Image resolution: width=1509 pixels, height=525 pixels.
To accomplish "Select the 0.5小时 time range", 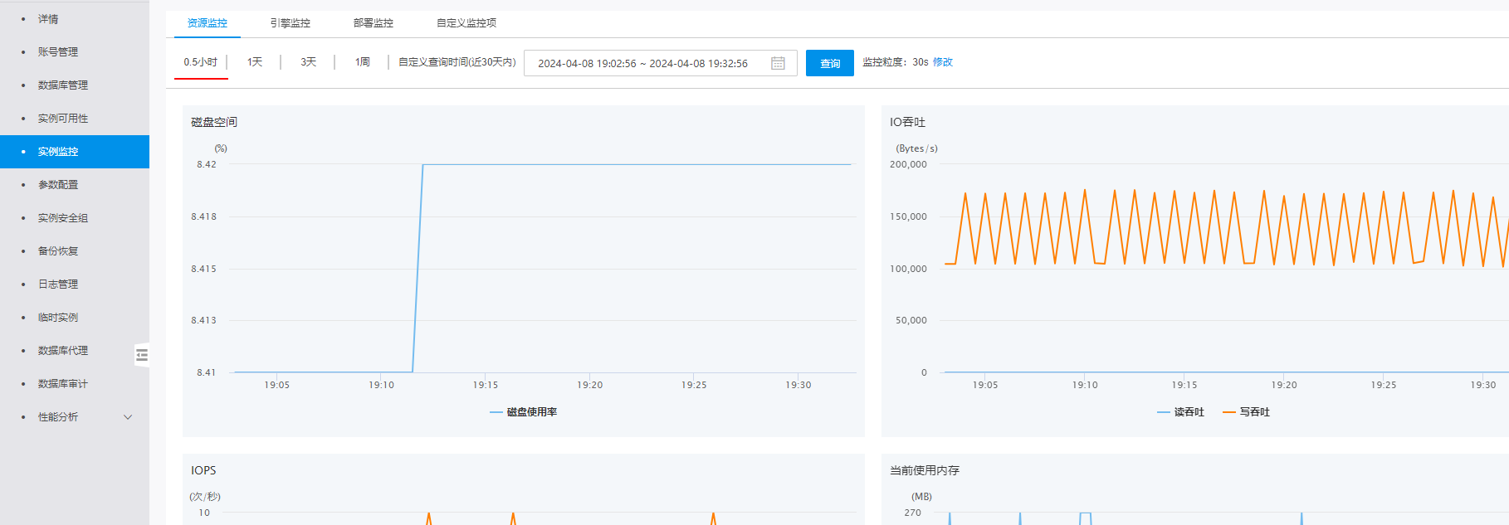I will pos(200,62).
